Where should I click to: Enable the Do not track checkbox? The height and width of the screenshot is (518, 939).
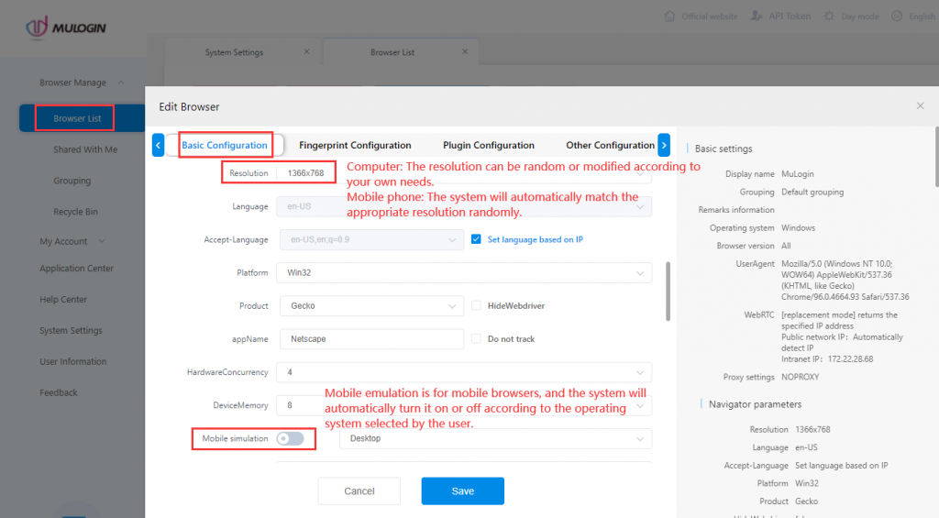tap(476, 338)
